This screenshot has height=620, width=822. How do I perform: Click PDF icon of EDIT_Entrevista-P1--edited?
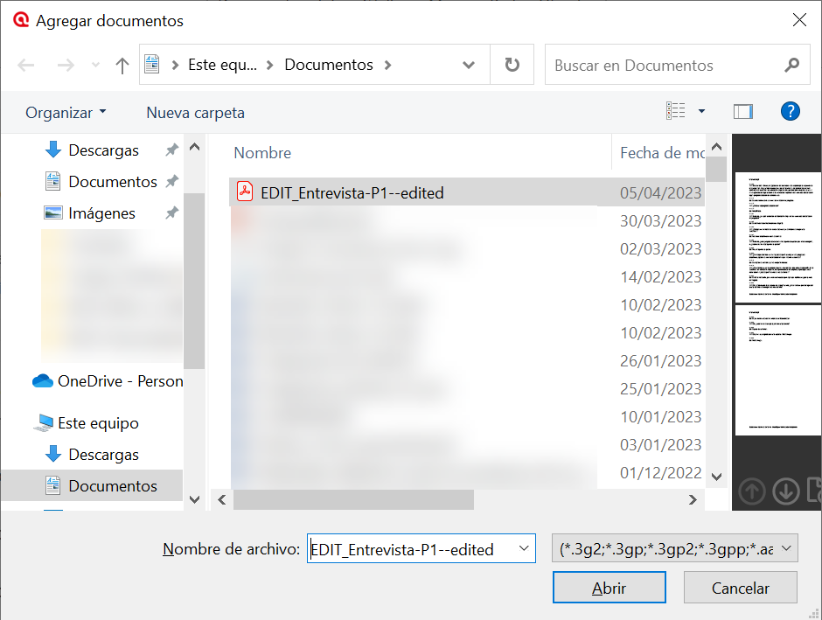point(245,192)
